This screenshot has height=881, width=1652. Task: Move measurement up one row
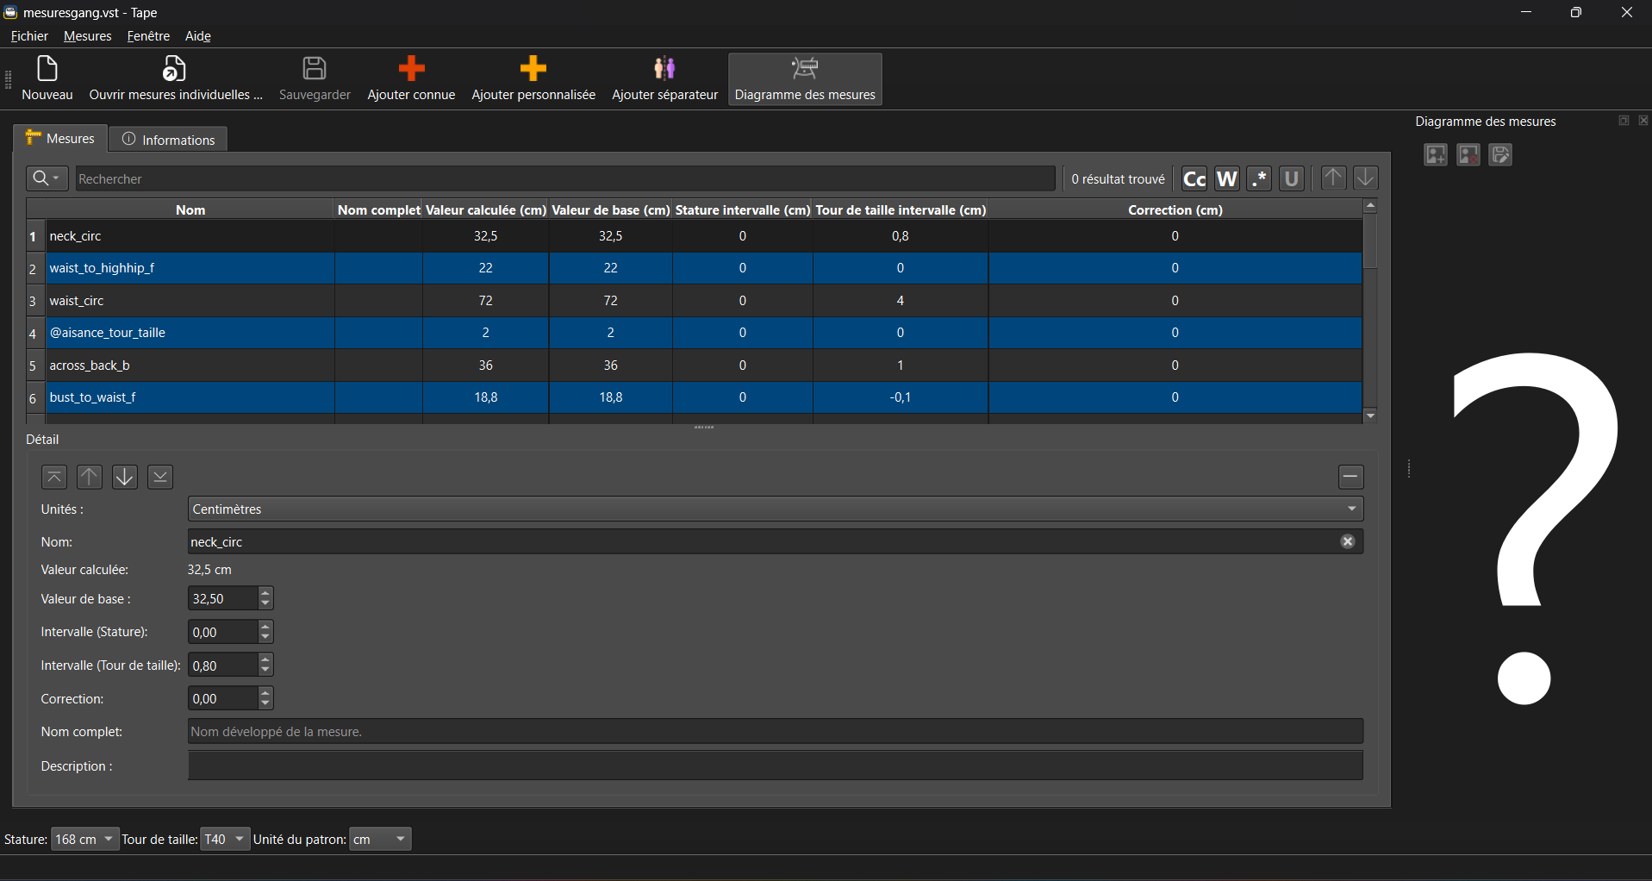click(90, 477)
